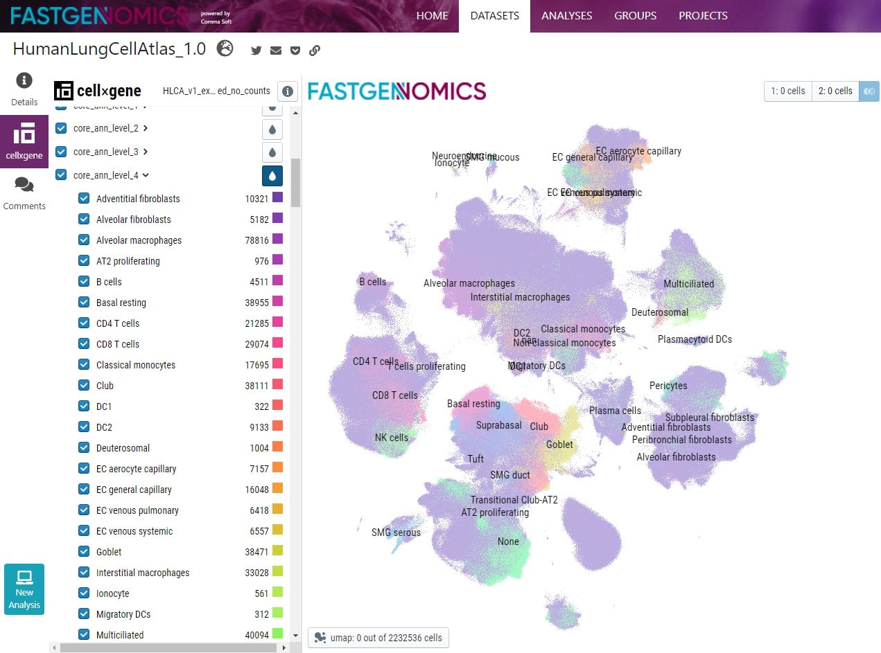The height and width of the screenshot is (653, 881).
Task: Open dataset info button beside HLCA filename
Action: (288, 91)
